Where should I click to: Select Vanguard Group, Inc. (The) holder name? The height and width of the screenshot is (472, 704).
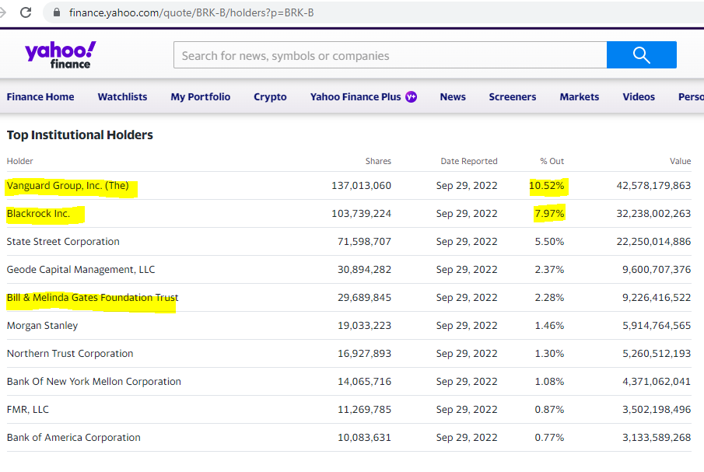point(68,186)
